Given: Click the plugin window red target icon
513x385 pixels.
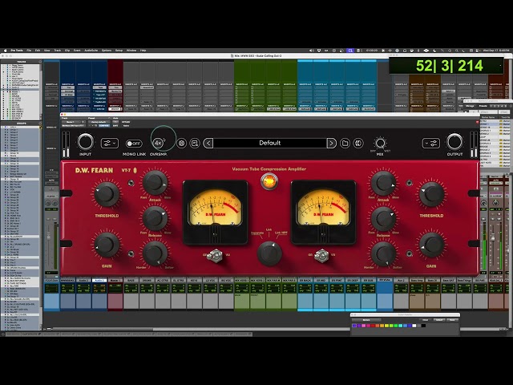Looking at the screenshot, I should (478, 122).
